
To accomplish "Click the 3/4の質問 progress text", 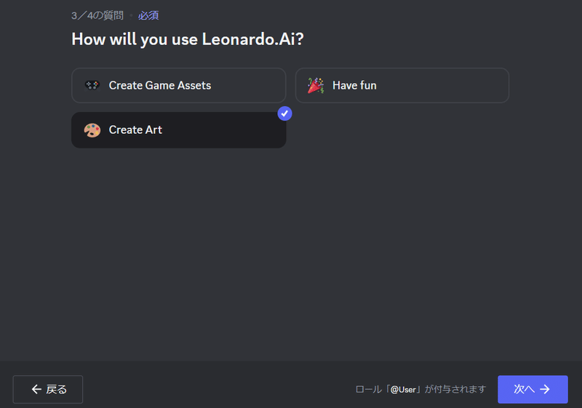I will click(x=97, y=15).
